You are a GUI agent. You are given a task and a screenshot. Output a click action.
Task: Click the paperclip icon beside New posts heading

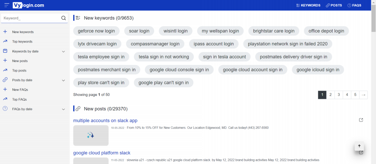point(78,109)
